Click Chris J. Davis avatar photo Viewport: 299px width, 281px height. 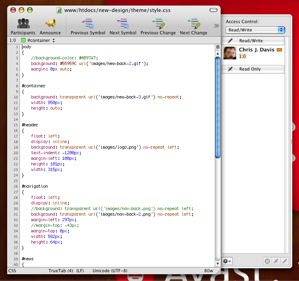tap(229, 53)
